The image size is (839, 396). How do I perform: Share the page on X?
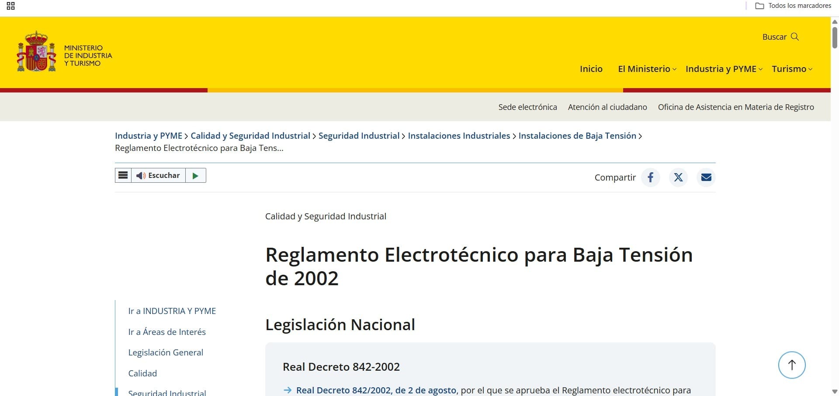[x=678, y=177]
